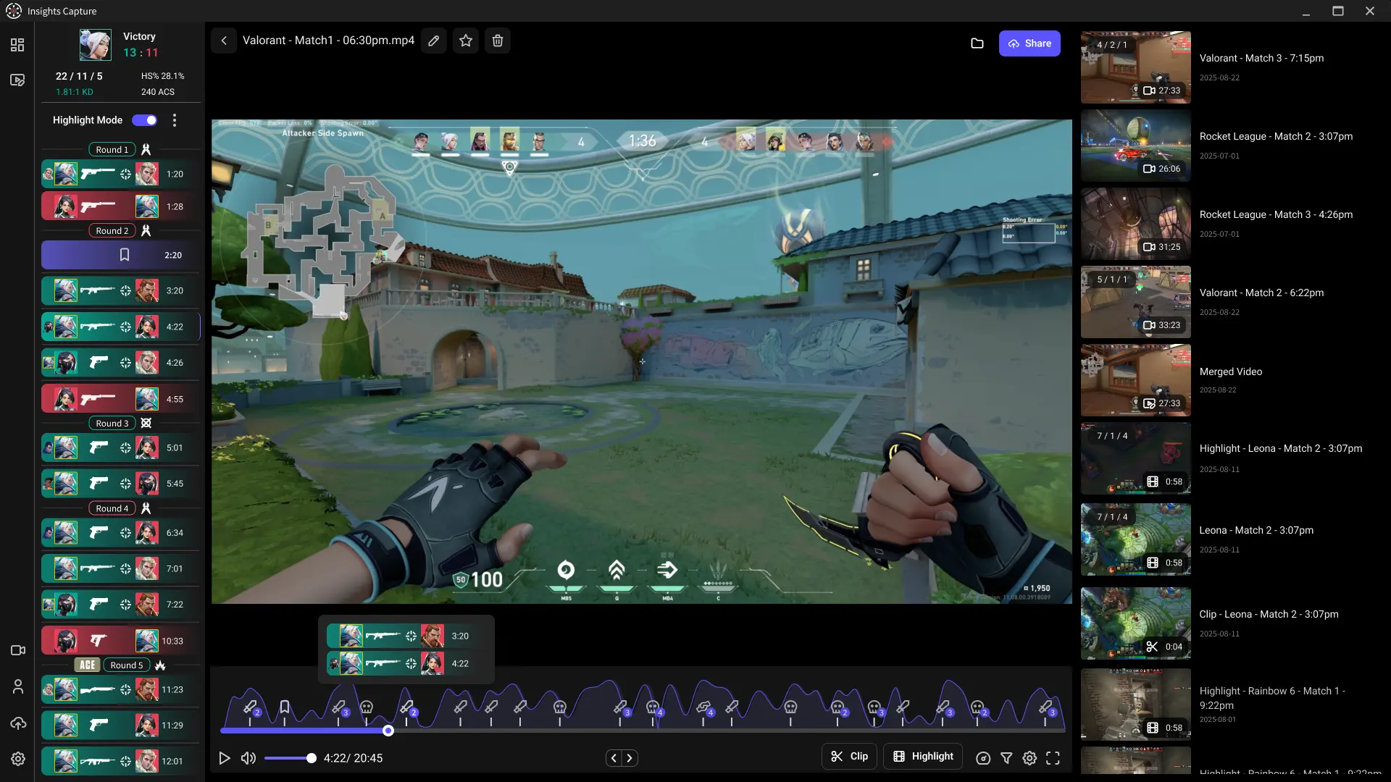Go back using the arrow beside the filename
Image resolution: width=1391 pixels, height=782 pixels.
[x=224, y=41]
